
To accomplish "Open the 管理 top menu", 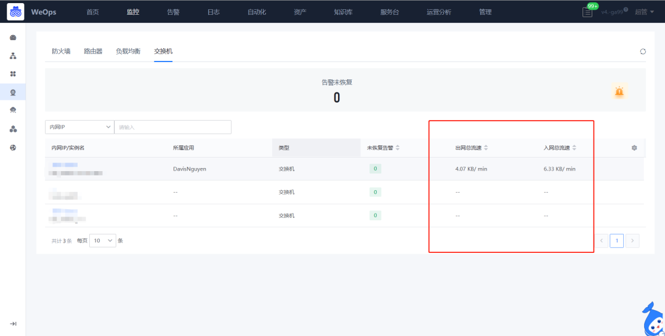I will (485, 12).
